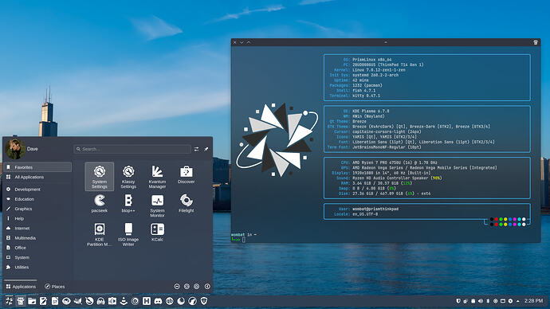
Task: Open clock showing 2:28 PM
Action: click(x=533, y=301)
